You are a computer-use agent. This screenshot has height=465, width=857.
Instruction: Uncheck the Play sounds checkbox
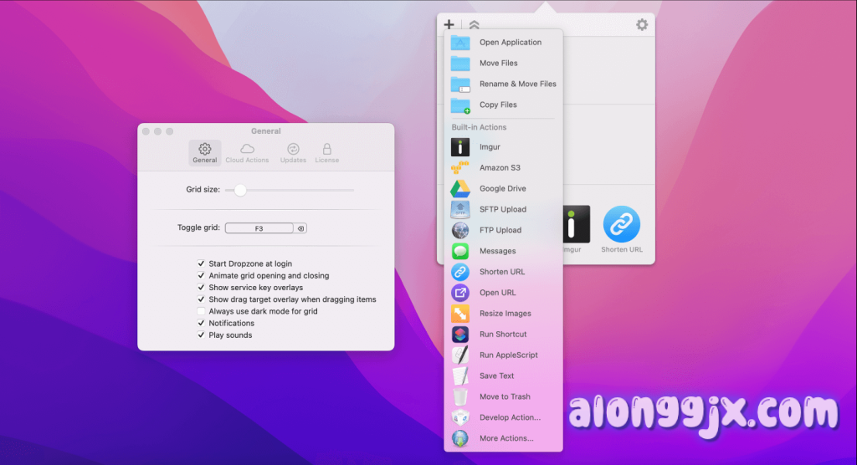pyautogui.click(x=201, y=335)
